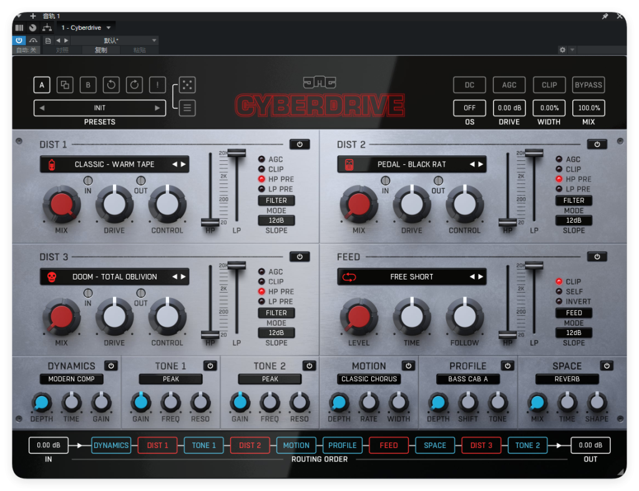Select preset slot A
This screenshot has height=491, width=639.
tap(42, 85)
